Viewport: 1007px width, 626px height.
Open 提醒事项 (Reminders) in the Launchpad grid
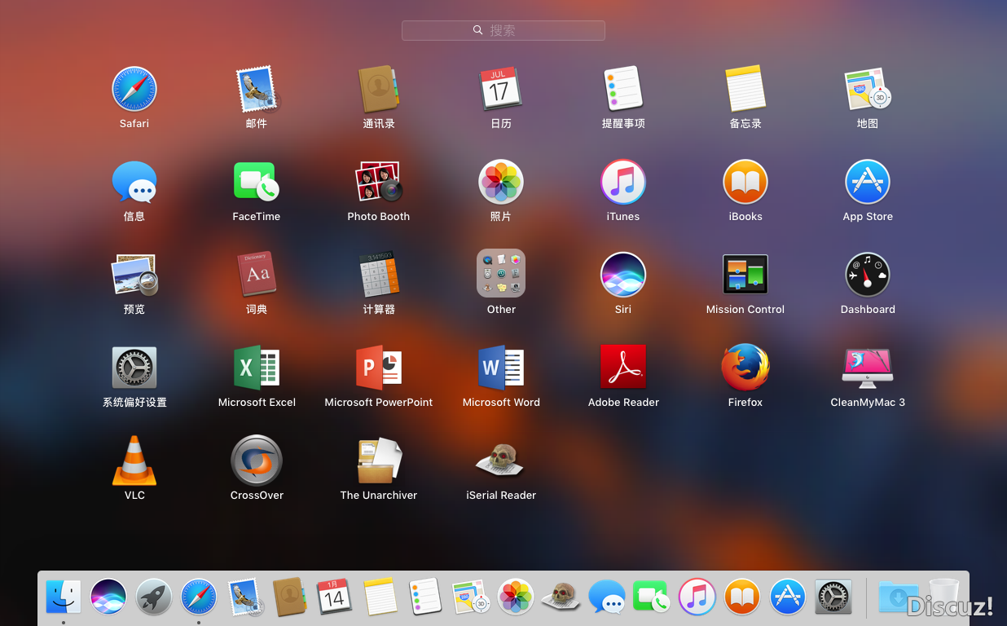[623, 89]
